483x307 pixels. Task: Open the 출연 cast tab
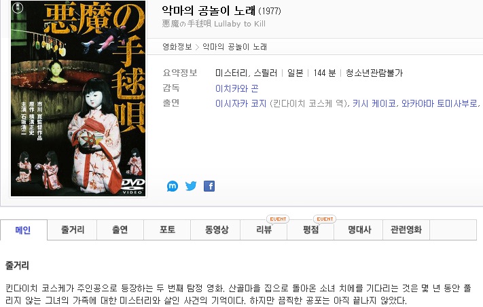[x=120, y=230]
